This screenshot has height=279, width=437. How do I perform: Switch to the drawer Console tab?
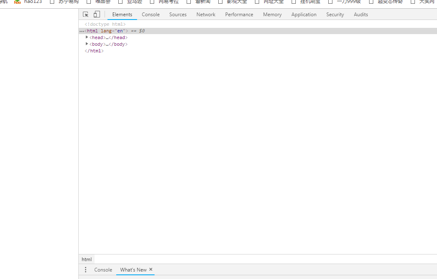[x=103, y=270]
